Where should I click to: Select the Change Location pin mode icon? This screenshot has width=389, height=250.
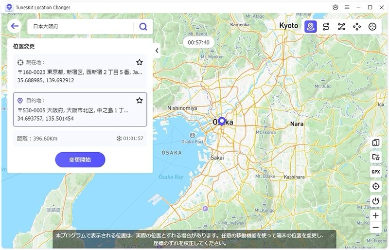pos(310,27)
